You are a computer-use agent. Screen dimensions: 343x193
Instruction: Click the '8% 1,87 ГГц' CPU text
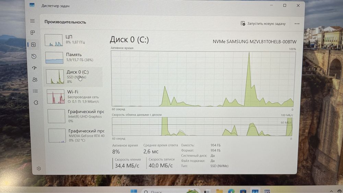pyautogui.click(x=75, y=42)
